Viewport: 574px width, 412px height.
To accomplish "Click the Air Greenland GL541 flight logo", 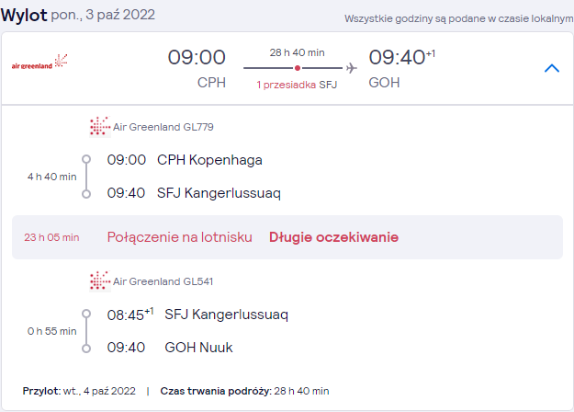I will pyautogui.click(x=100, y=281).
